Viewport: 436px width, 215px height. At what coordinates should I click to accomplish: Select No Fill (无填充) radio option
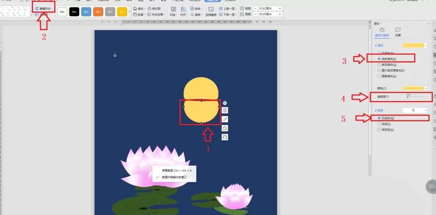(x=386, y=52)
